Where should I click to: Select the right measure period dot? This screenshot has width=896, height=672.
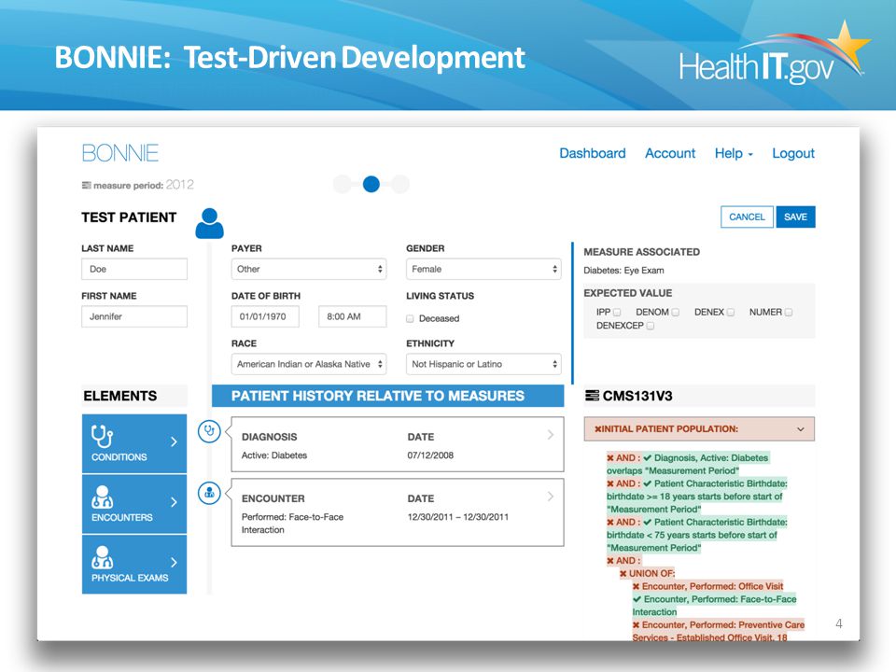point(400,184)
